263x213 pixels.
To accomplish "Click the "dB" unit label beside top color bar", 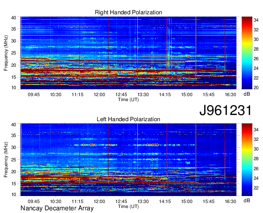I will pos(247,94).
